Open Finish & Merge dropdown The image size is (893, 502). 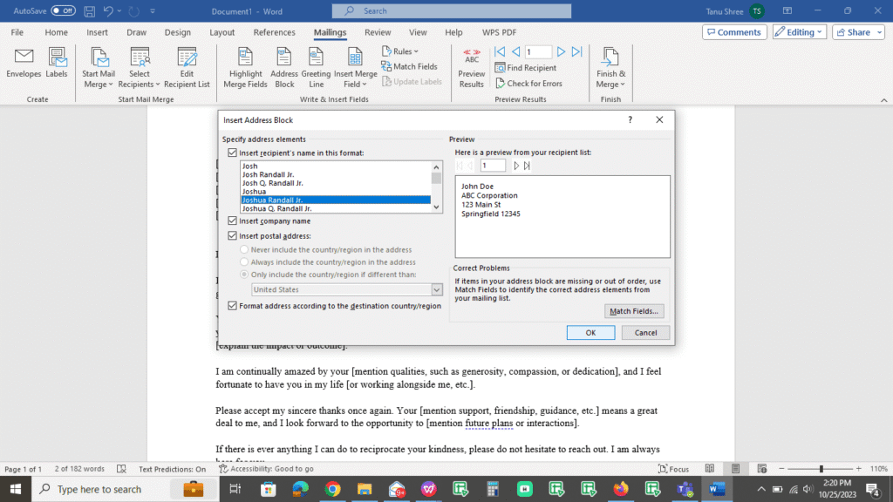pyautogui.click(x=610, y=67)
